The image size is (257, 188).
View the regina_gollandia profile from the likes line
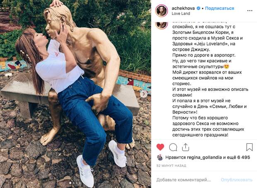point(204,157)
